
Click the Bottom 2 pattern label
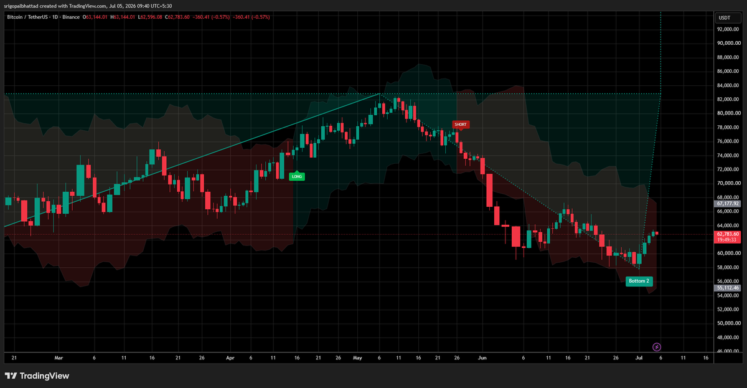(639, 281)
